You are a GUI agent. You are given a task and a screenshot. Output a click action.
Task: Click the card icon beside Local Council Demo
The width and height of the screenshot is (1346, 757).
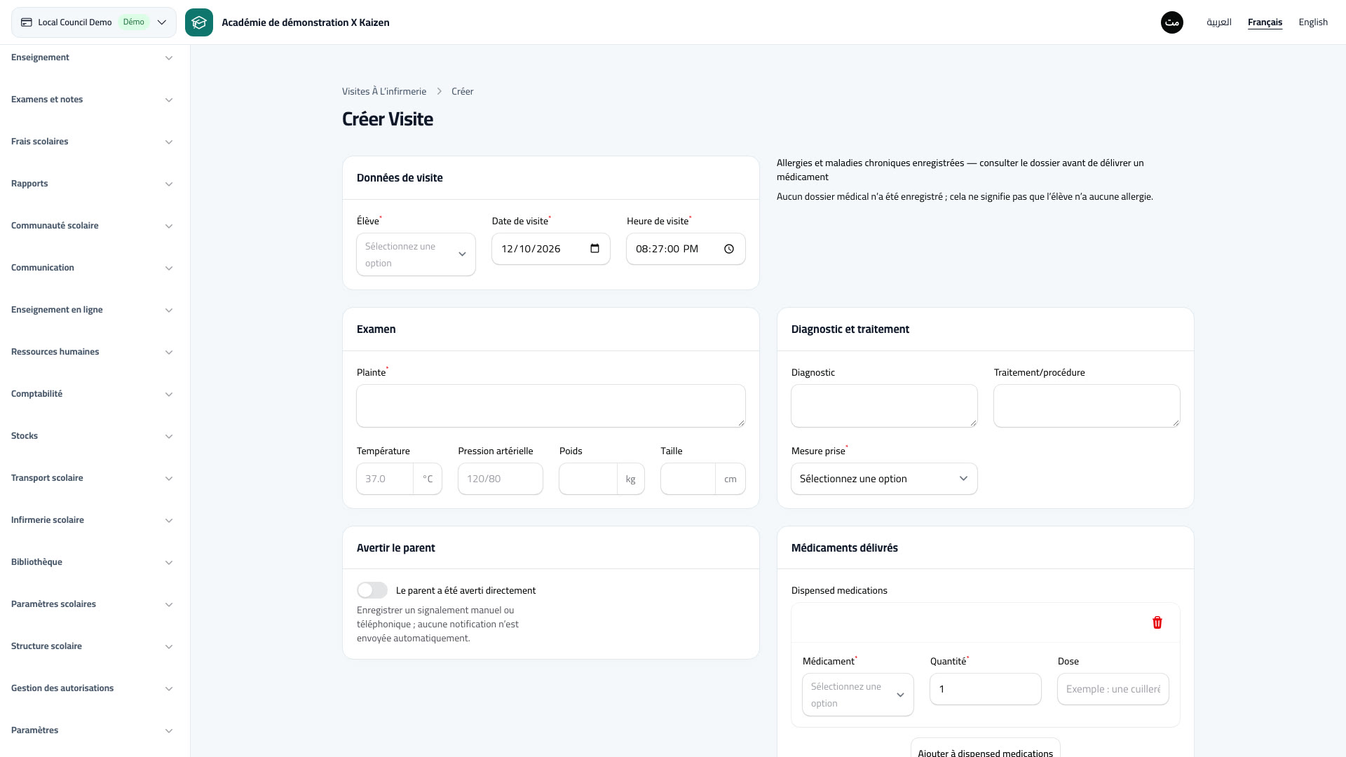point(27,22)
